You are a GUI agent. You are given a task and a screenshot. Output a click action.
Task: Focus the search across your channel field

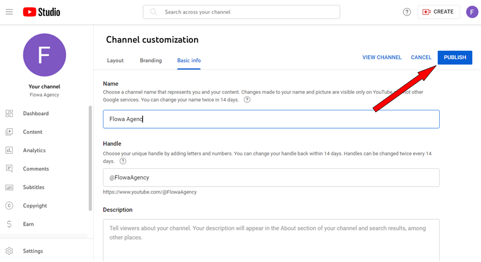[241, 12]
